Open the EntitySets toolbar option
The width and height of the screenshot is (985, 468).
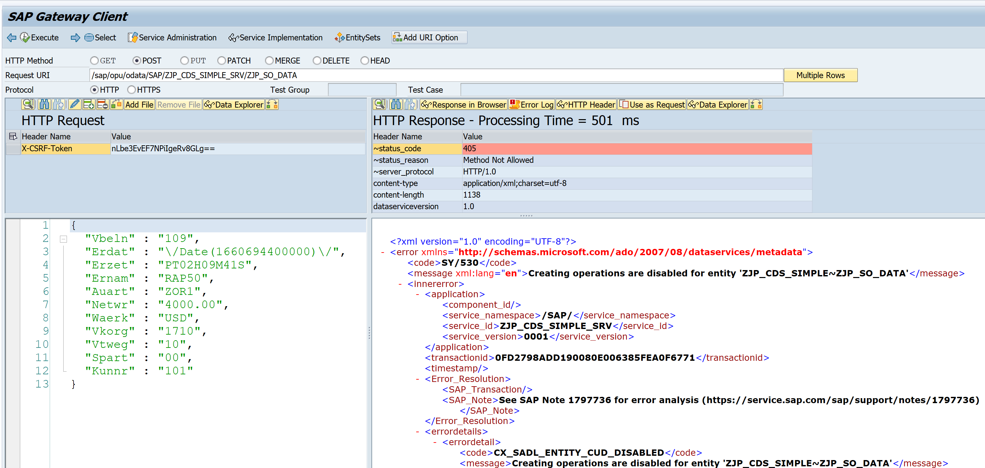click(357, 37)
